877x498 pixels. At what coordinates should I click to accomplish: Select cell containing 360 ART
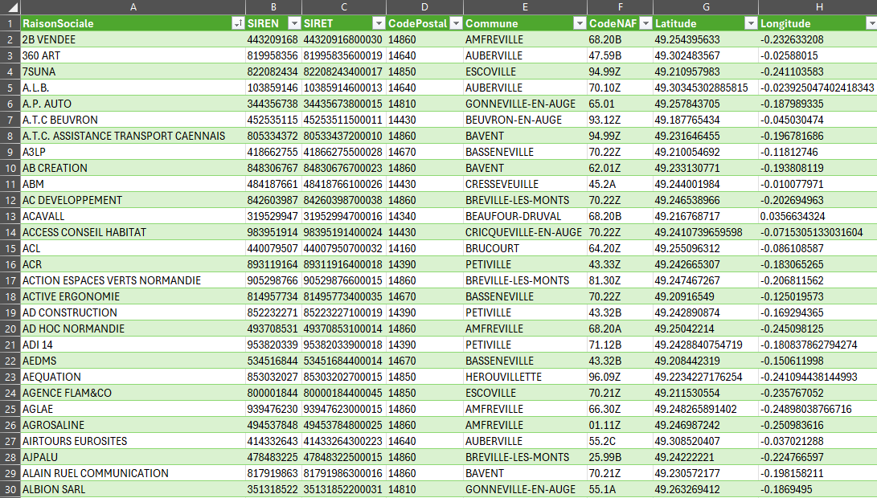pyautogui.click(x=133, y=56)
